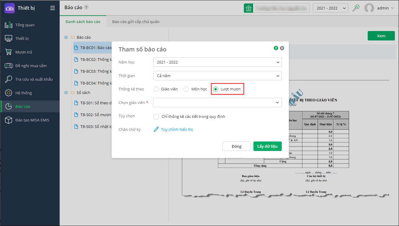Collapse the Sổ sách tree folder

click(x=66, y=92)
